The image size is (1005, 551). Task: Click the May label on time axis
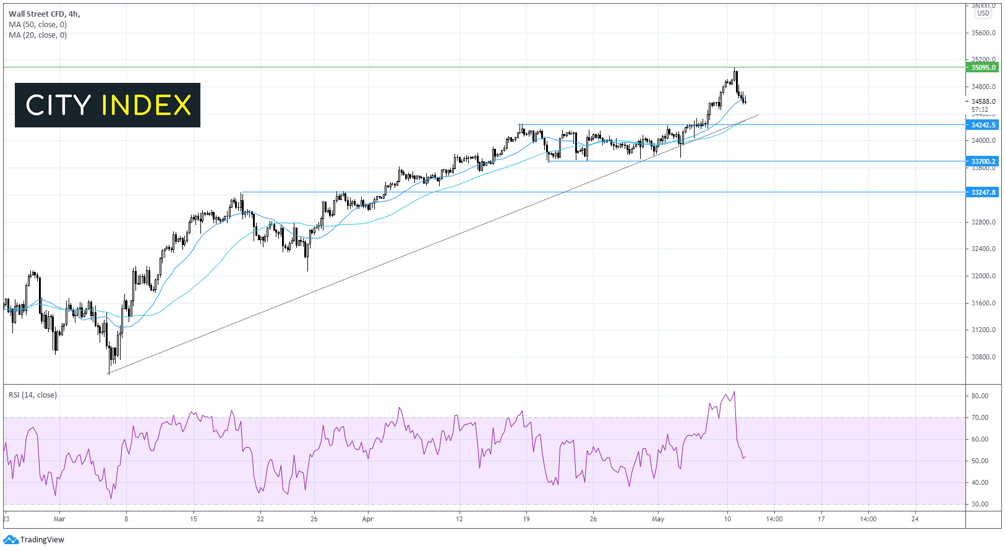tap(658, 519)
